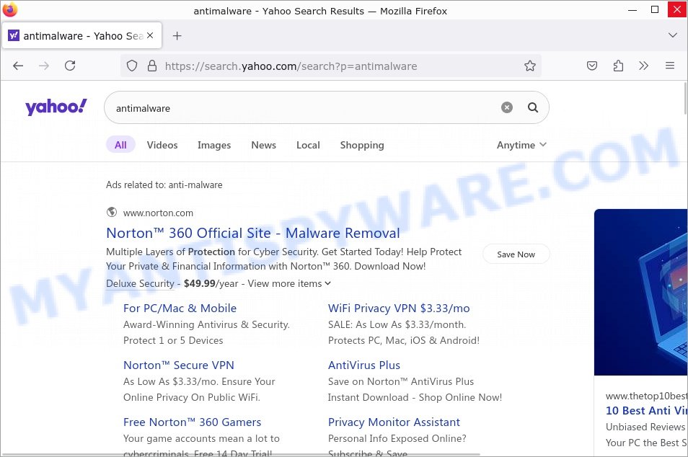Switch to Local results

click(x=308, y=145)
